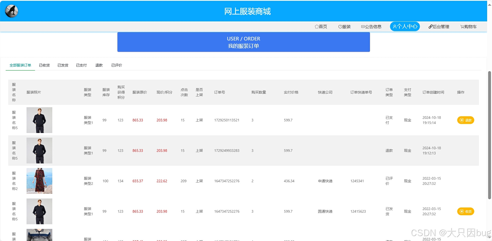Click the 已评价 order status cell
The height and width of the screenshot is (241, 492).
(x=389, y=181)
